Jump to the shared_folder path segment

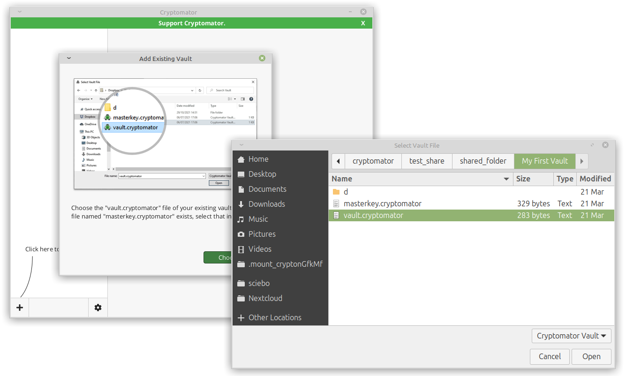[x=483, y=161]
